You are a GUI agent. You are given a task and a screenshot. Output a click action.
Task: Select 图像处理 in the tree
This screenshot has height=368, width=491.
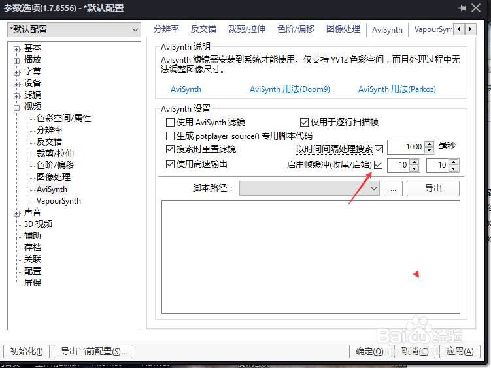(54, 177)
